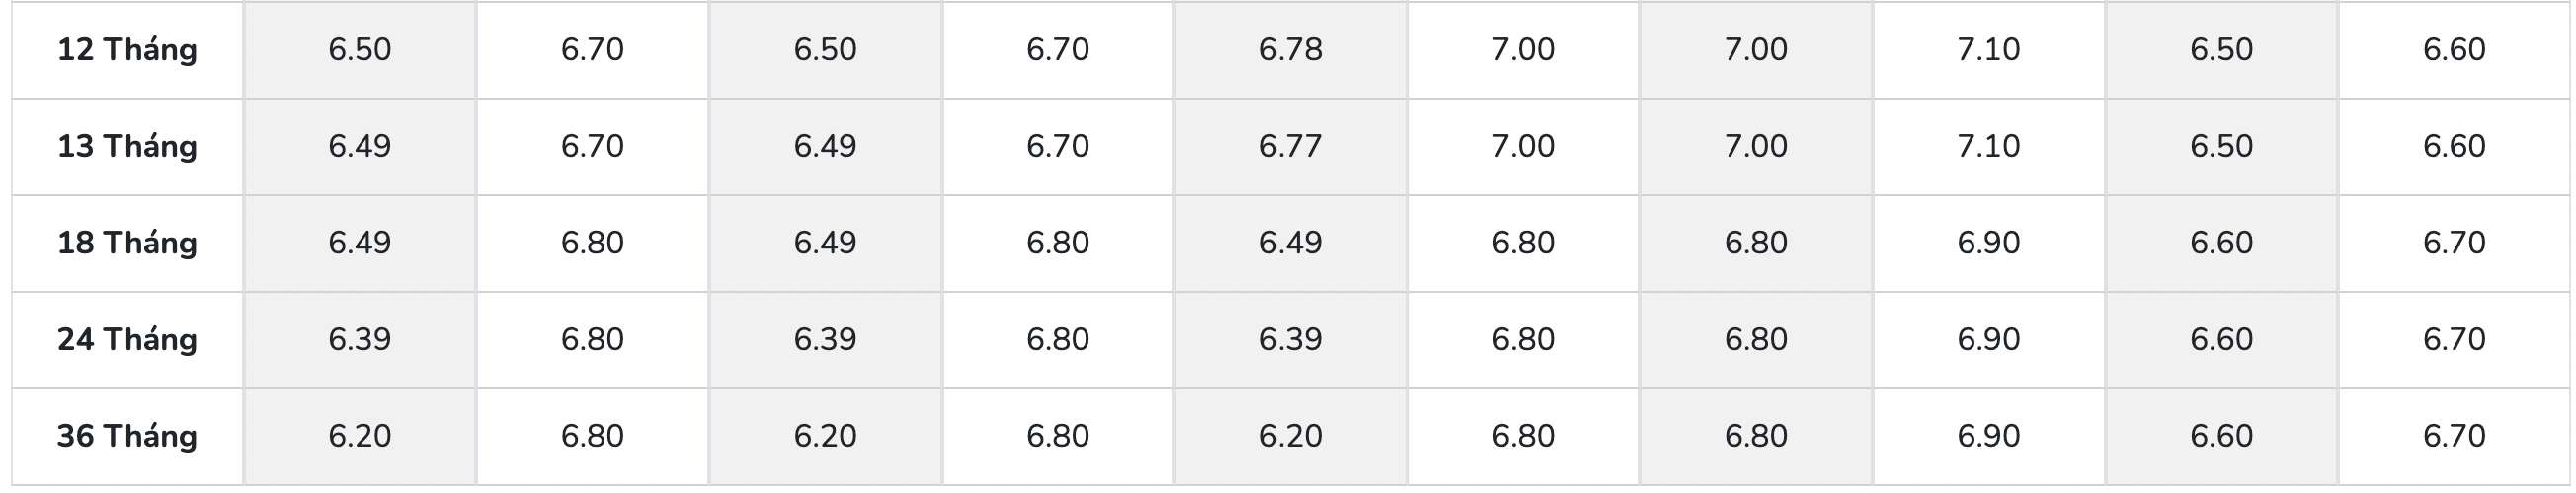Select the 12 Tháng row label
The height and width of the screenshot is (493, 2576).
pos(127,49)
